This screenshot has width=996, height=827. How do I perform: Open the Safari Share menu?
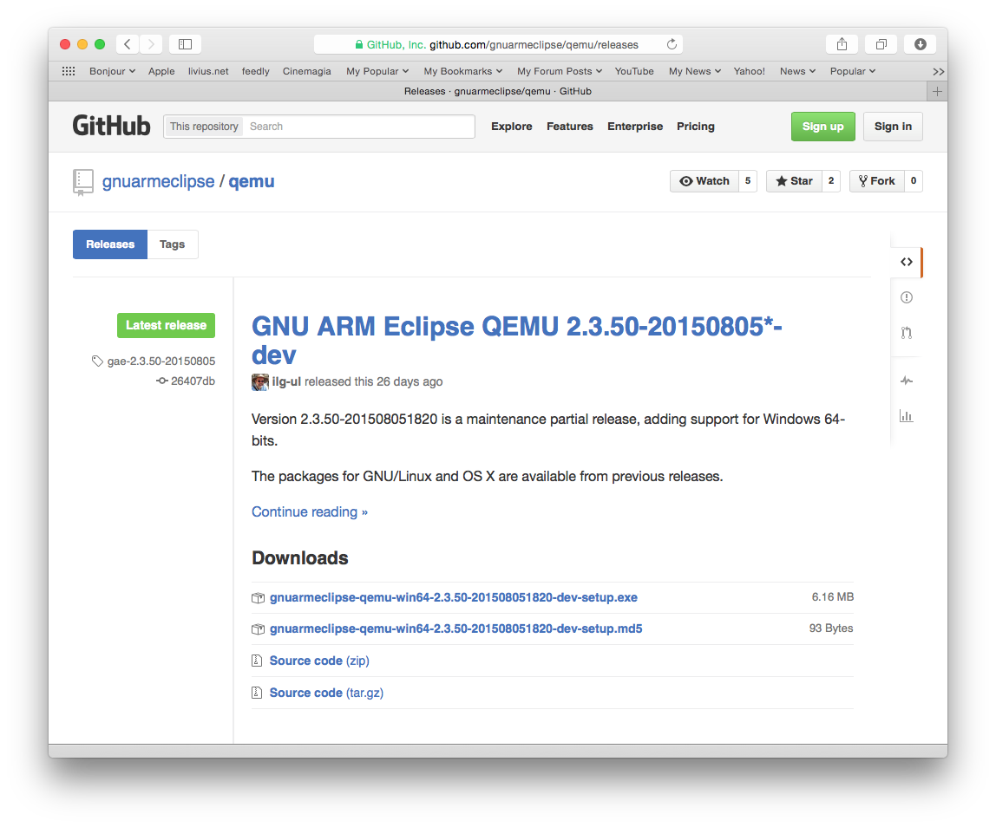click(x=842, y=44)
